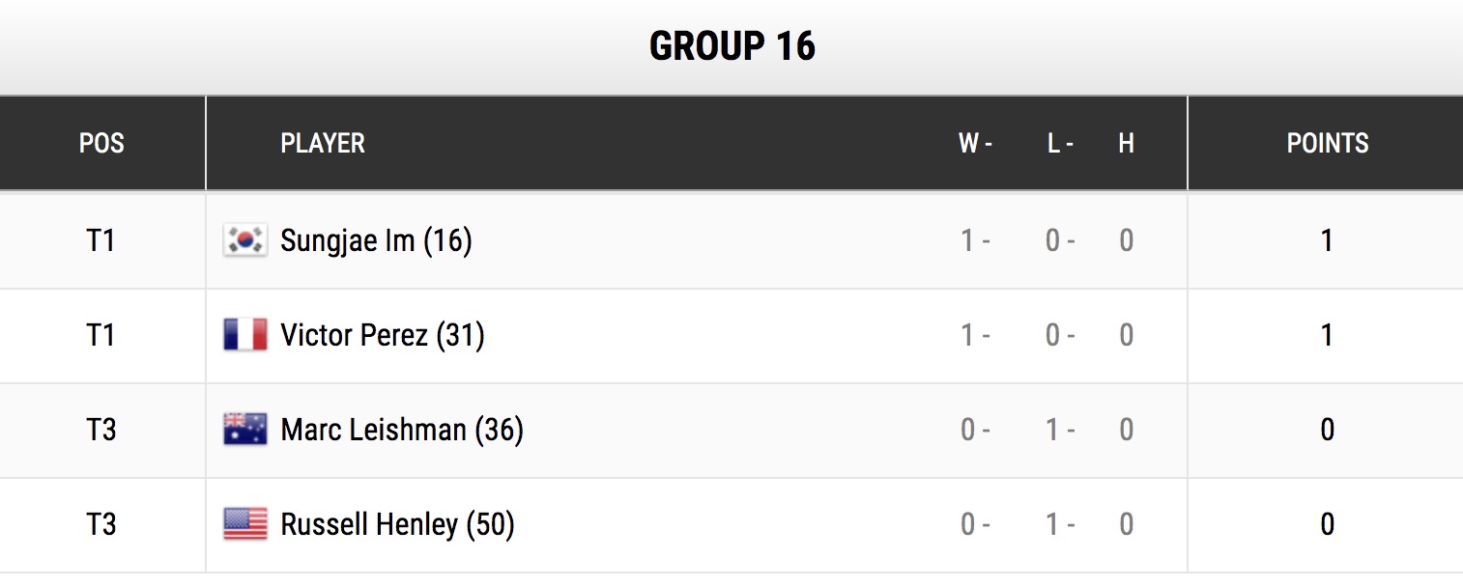
Task: Select Marc Leishman (36) player name
Action: click(x=402, y=430)
